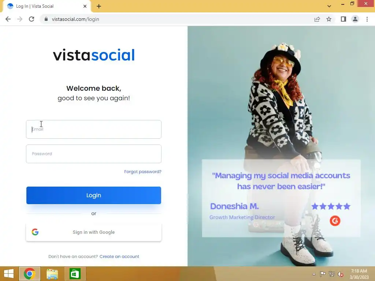This screenshot has width=375, height=281.
Task: Select the Log In | Vista Social tab
Action: [x=47, y=6]
